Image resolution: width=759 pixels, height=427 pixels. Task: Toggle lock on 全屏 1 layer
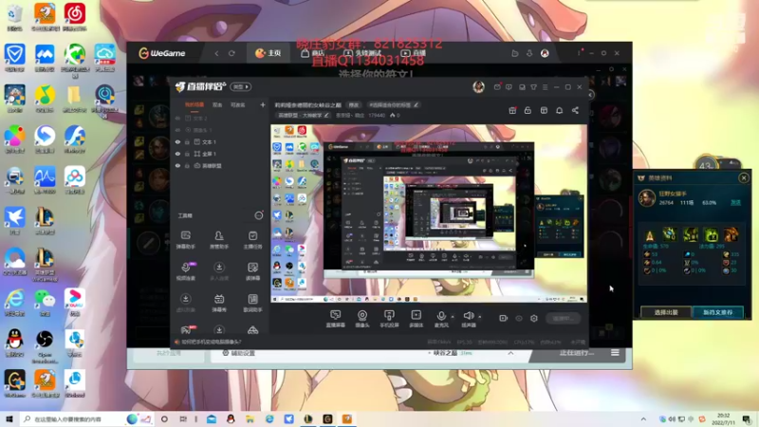tap(187, 154)
